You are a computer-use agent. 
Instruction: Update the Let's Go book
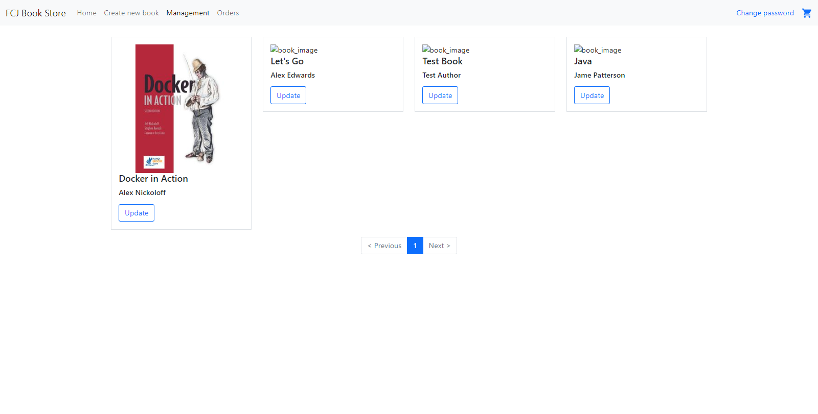click(288, 95)
